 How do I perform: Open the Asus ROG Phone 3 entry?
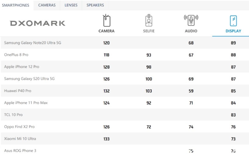click(x=20, y=151)
